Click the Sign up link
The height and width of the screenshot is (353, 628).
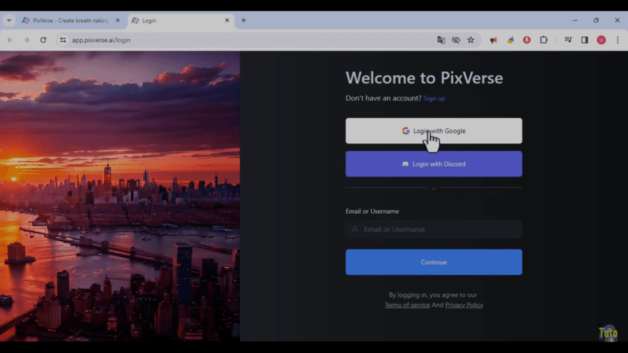coord(434,98)
